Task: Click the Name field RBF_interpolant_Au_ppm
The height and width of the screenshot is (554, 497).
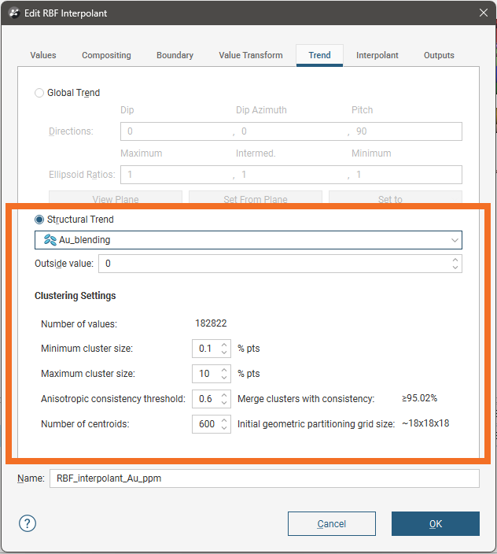Action: click(x=263, y=478)
